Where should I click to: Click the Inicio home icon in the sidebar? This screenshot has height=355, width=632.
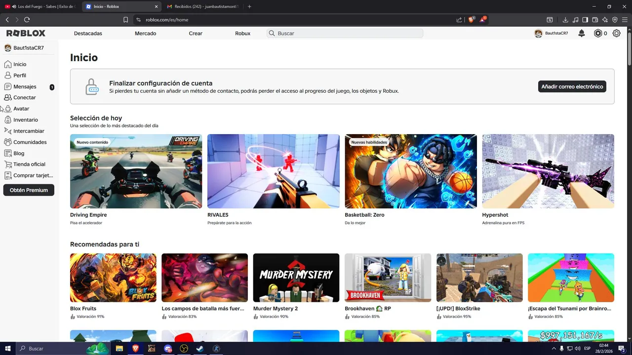tap(7, 64)
